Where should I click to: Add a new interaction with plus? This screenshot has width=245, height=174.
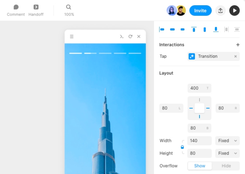coord(238,45)
